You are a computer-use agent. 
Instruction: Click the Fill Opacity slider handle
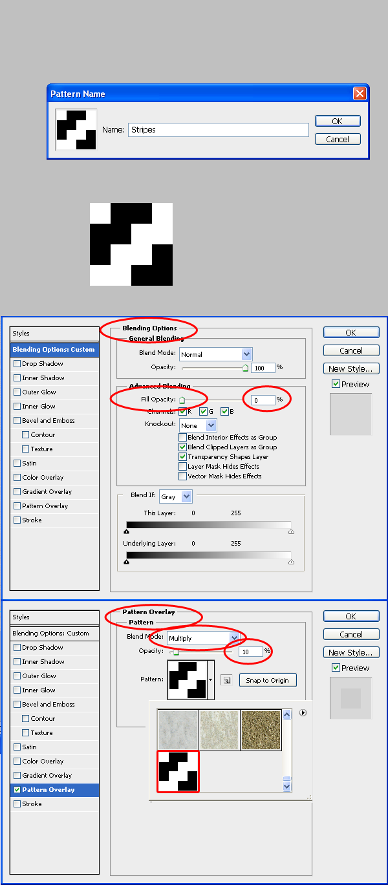point(182,401)
